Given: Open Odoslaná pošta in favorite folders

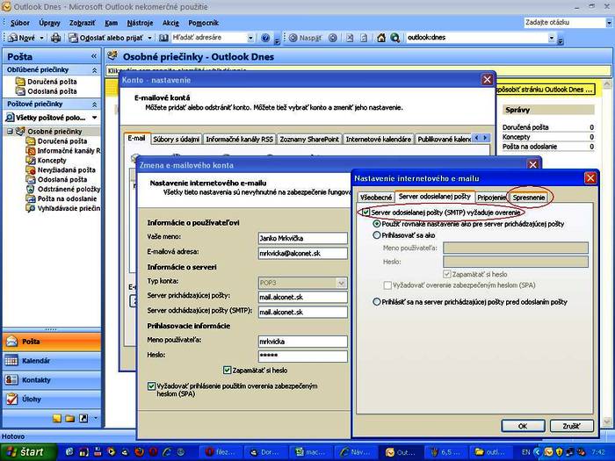Looking at the screenshot, I should [x=52, y=91].
